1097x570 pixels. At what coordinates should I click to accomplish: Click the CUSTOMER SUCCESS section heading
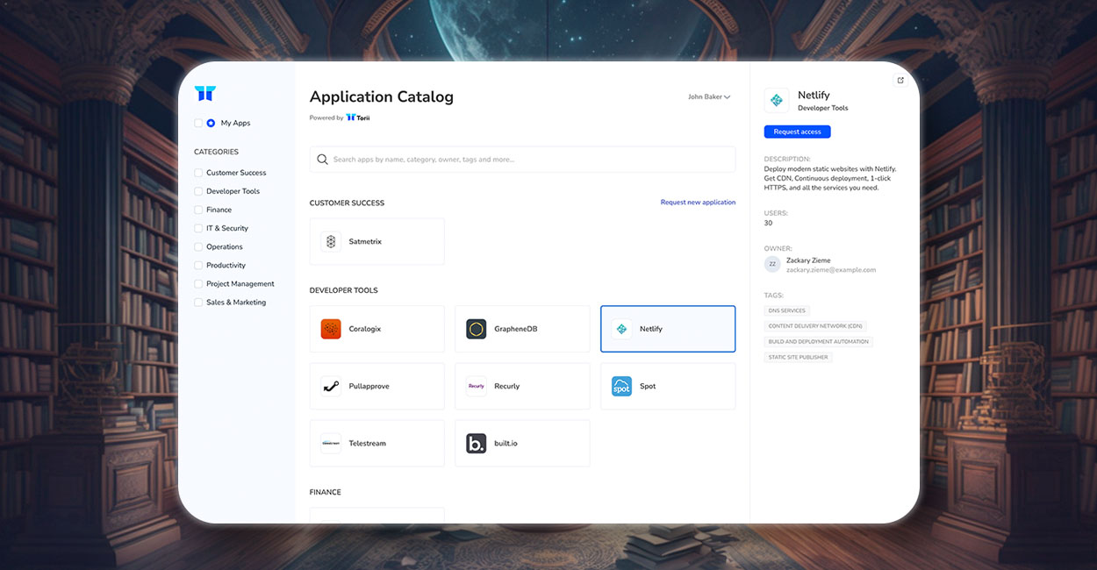(347, 203)
